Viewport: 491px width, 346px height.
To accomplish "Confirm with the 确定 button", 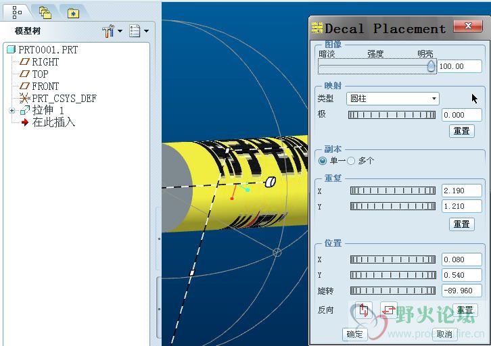I will (354, 335).
